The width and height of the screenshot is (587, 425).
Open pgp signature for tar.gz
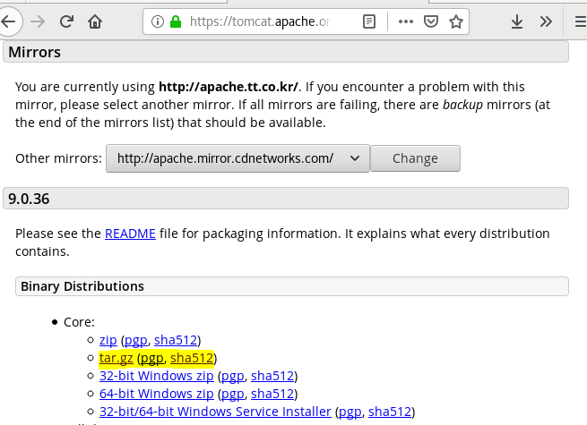152,358
